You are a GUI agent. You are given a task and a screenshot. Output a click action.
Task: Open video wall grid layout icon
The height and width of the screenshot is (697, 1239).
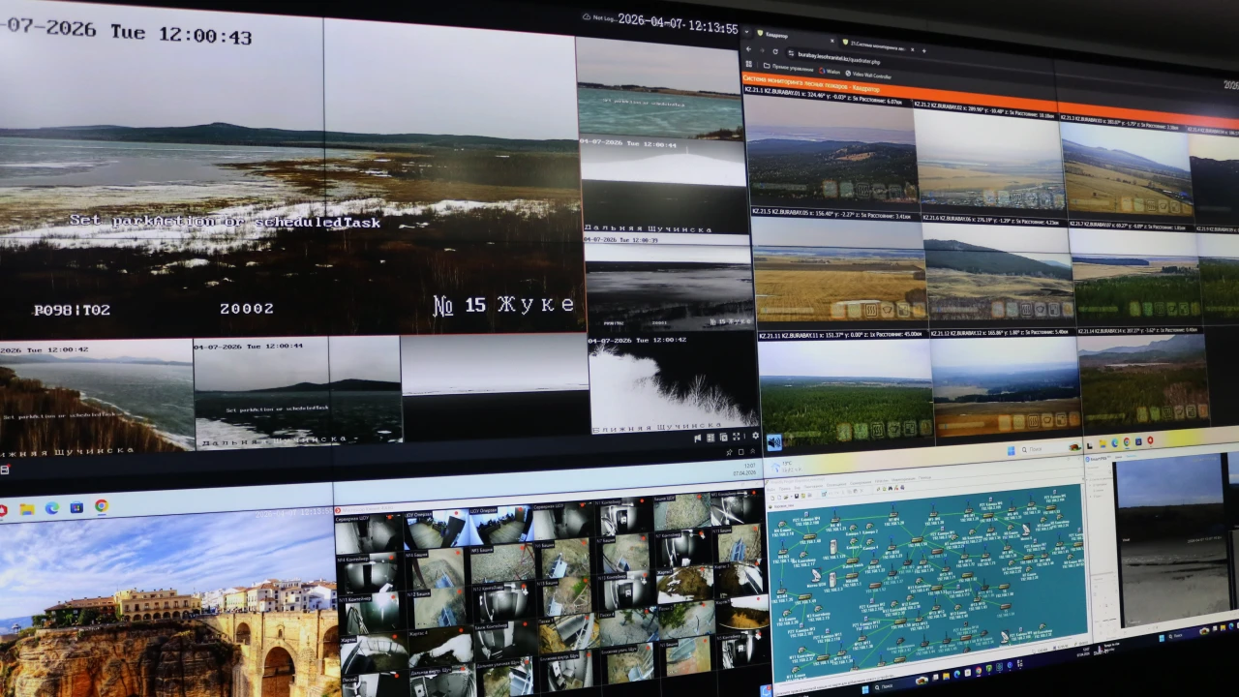710,438
